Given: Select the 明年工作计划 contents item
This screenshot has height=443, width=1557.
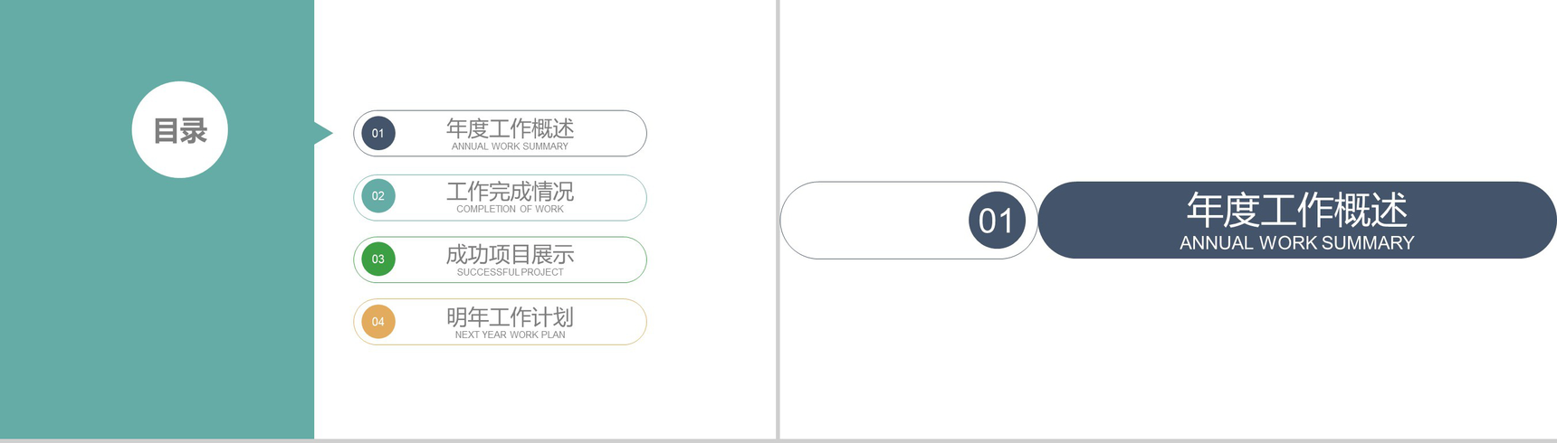Looking at the screenshot, I should (500, 322).
